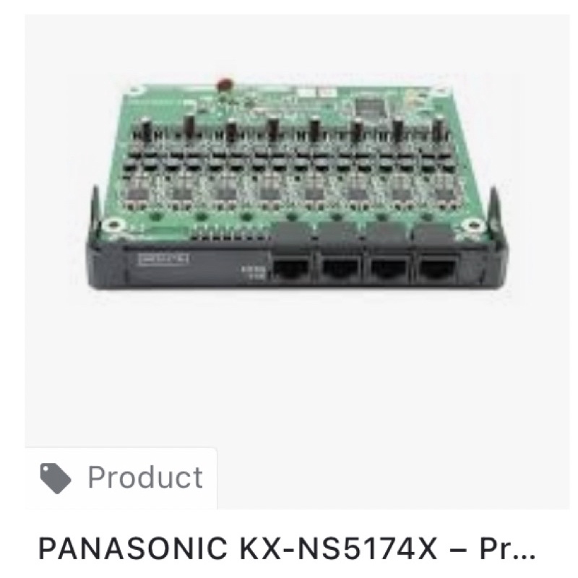Click the white Product badge background

pos(121,478)
